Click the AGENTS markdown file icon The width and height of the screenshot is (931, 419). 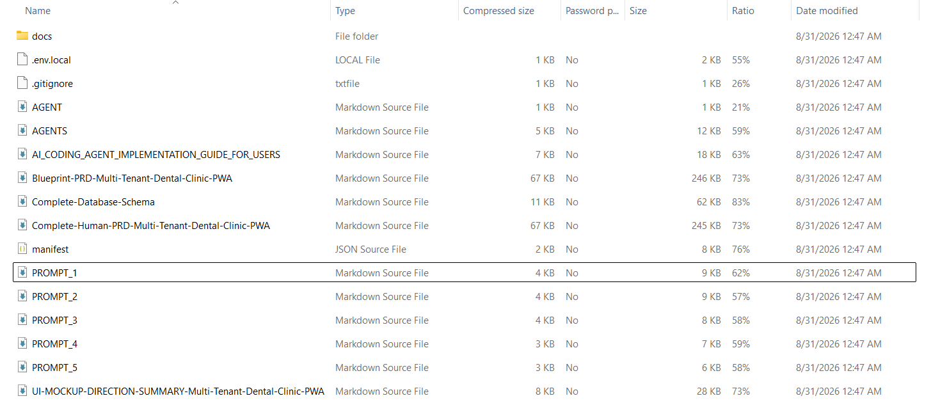[x=22, y=130]
